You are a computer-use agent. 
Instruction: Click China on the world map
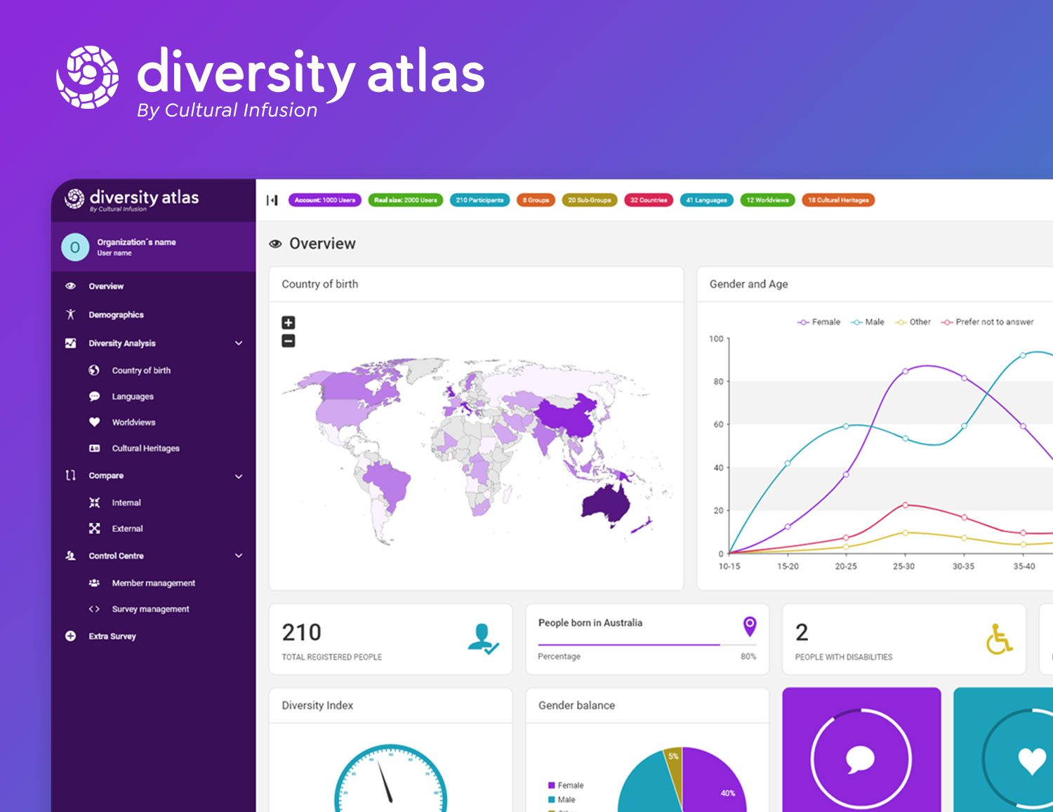coord(567,416)
